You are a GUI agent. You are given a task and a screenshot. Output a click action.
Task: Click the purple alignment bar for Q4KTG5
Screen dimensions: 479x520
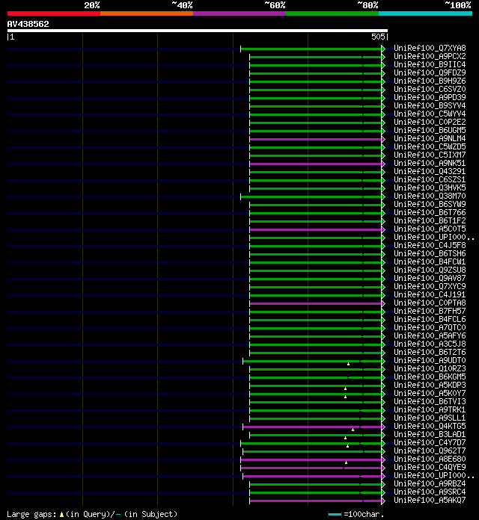(x=312, y=427)
